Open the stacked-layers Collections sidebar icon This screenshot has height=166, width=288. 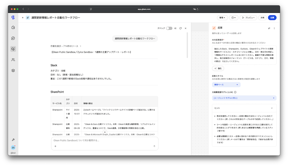[x=13, y=71]
